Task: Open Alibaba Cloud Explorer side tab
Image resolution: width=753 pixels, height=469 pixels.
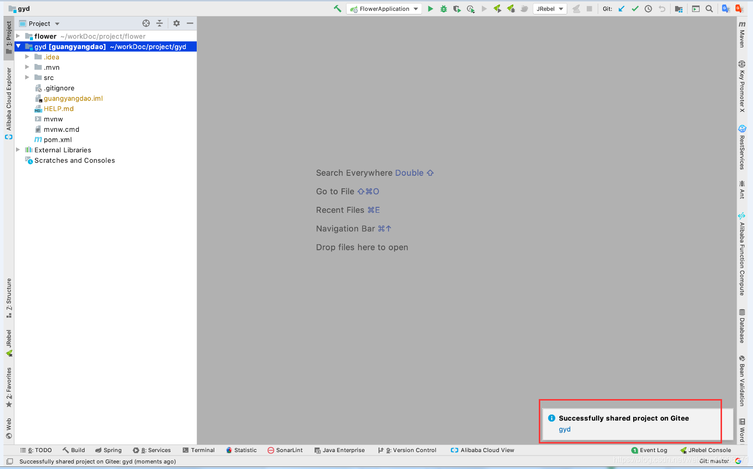Action: tap(9, 103)
